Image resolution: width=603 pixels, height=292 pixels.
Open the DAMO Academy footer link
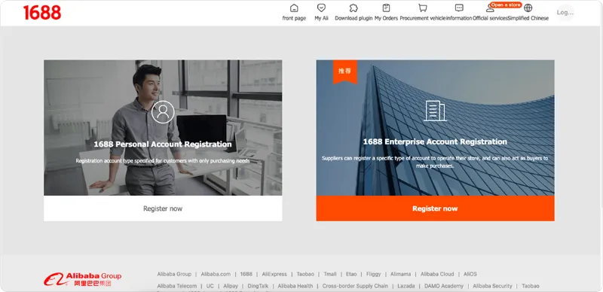pos(444,286)
